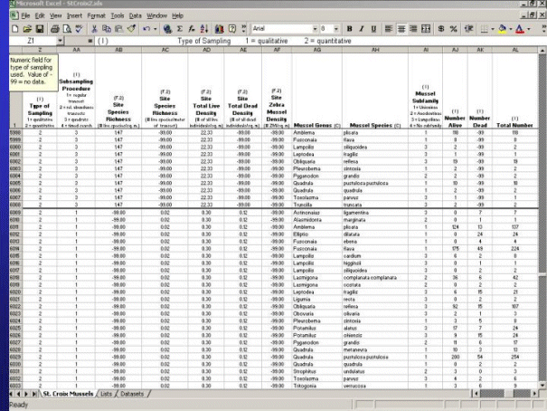
Task: Apply yellow Fill Color to cells
Action: 503,29
